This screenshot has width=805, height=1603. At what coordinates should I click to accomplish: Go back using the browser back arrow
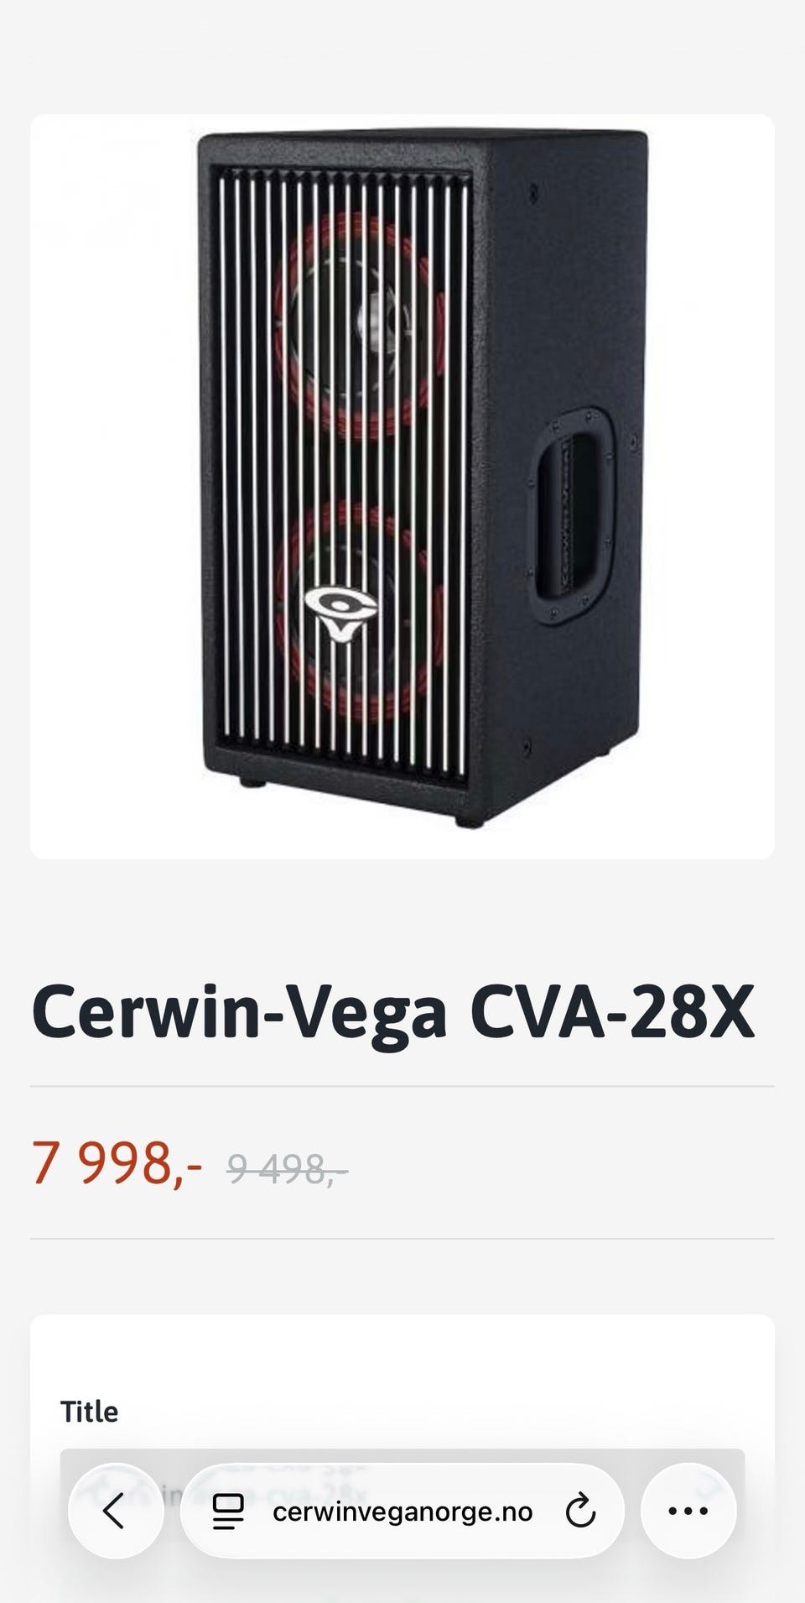tap(115, 1512)
